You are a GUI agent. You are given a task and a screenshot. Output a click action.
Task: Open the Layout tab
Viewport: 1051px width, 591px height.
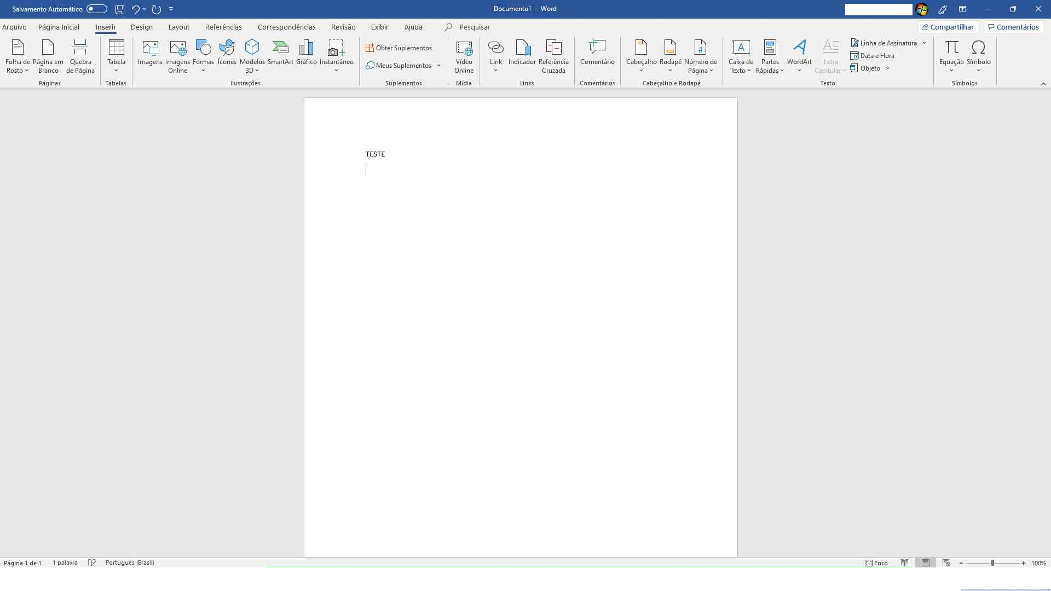pos(178,27)
